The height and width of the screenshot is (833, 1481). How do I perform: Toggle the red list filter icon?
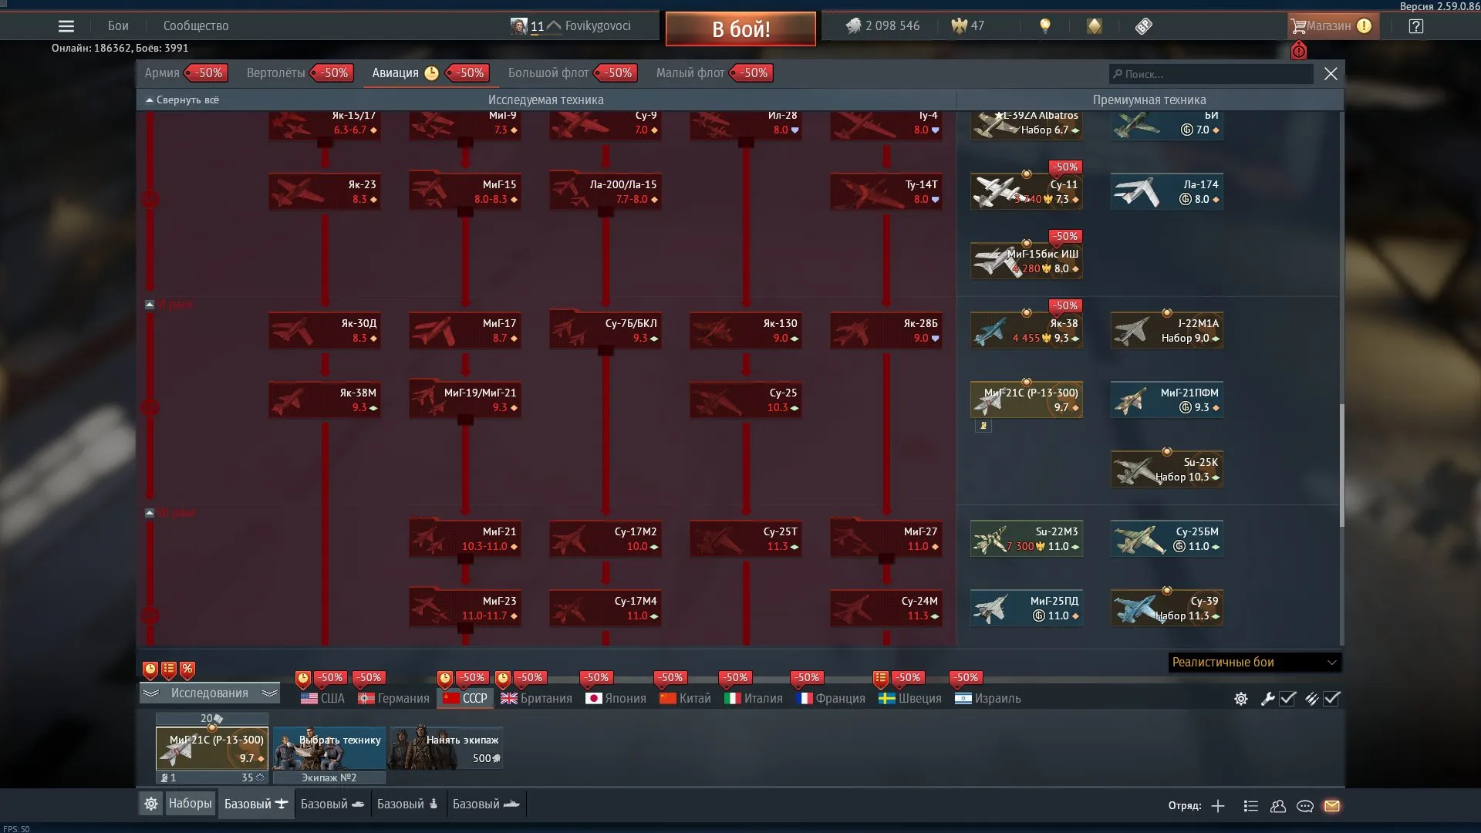[x=169, y=669]
